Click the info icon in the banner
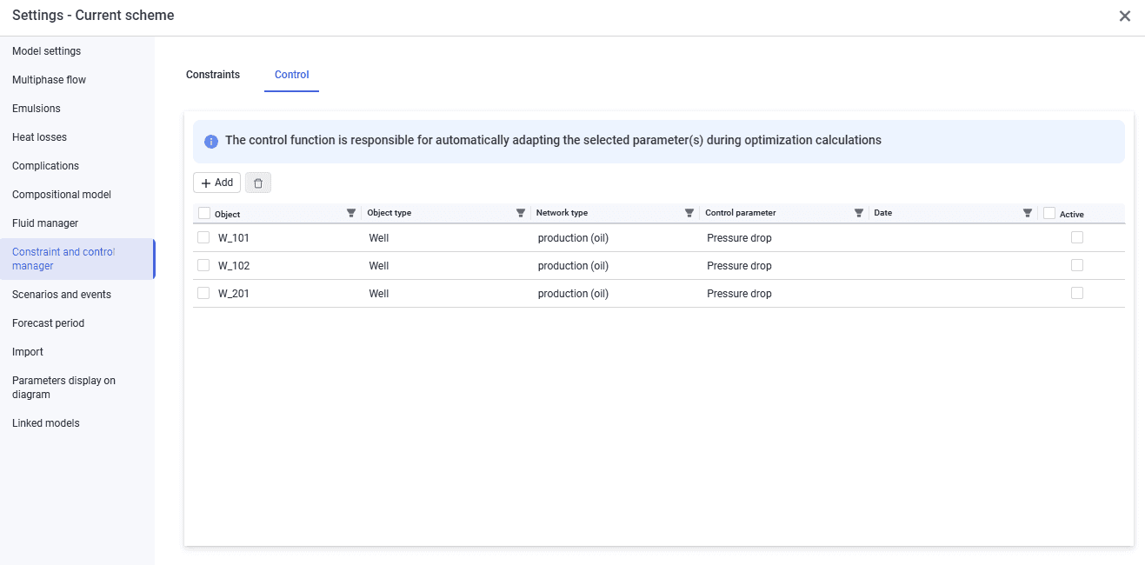 [x=211, y=141]
